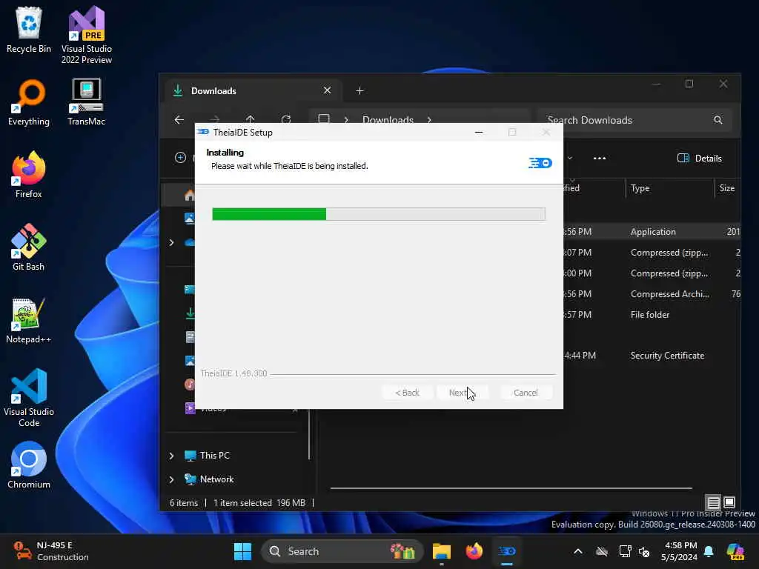Open the network status tray icon
Viewport: 759px width, 569px height.
[x=625, y=551]
